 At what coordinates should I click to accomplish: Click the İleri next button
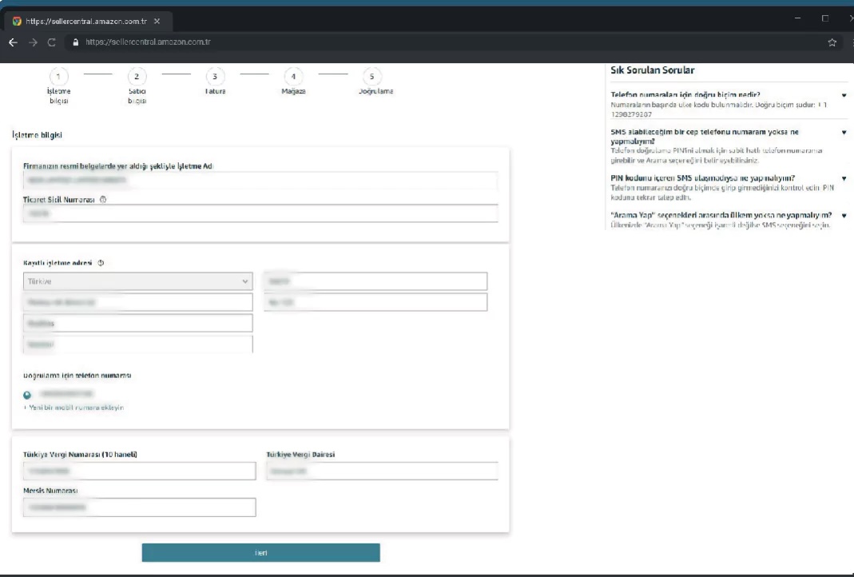point(261,552)
